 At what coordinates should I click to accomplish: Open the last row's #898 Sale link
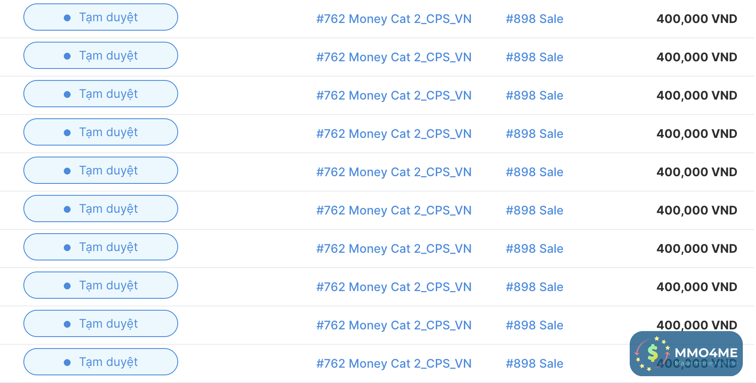[534, 364]
